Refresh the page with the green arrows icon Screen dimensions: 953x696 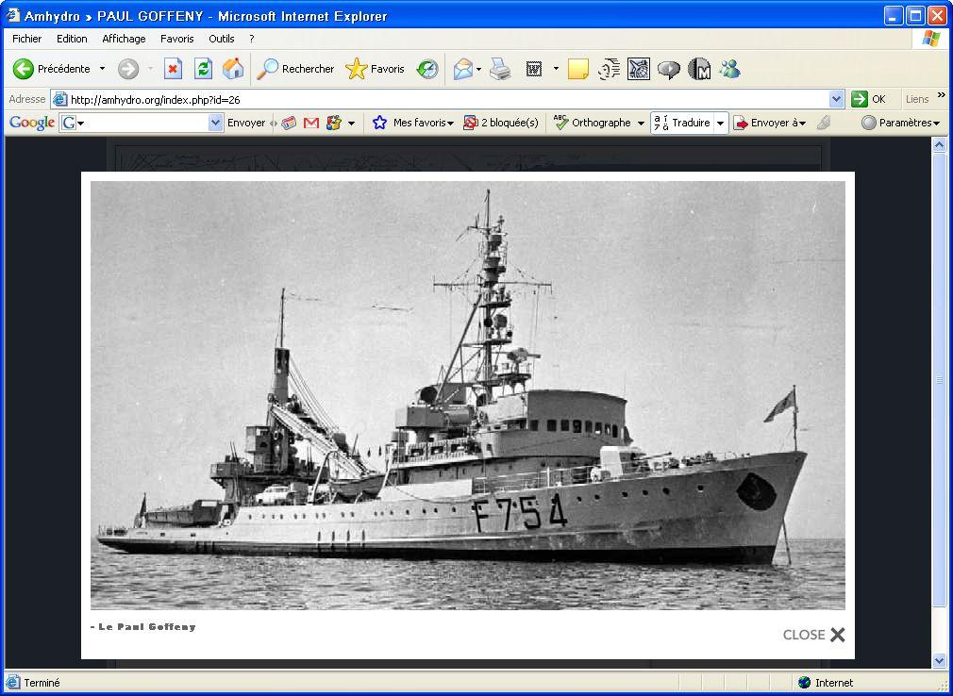coord(203,69)
